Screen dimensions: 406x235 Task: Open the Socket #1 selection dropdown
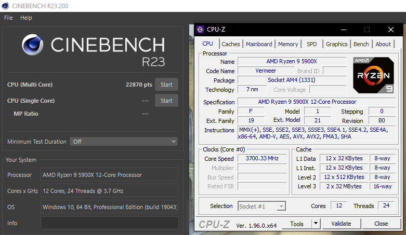[262, 206]
